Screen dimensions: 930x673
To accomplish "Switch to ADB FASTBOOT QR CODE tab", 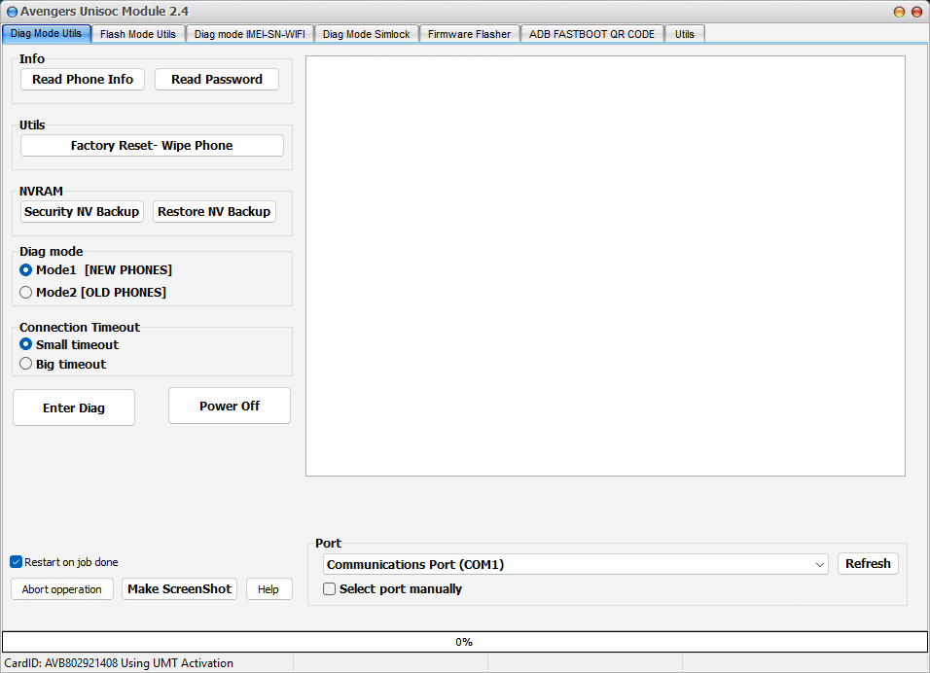I will click(x=591, y=34).
